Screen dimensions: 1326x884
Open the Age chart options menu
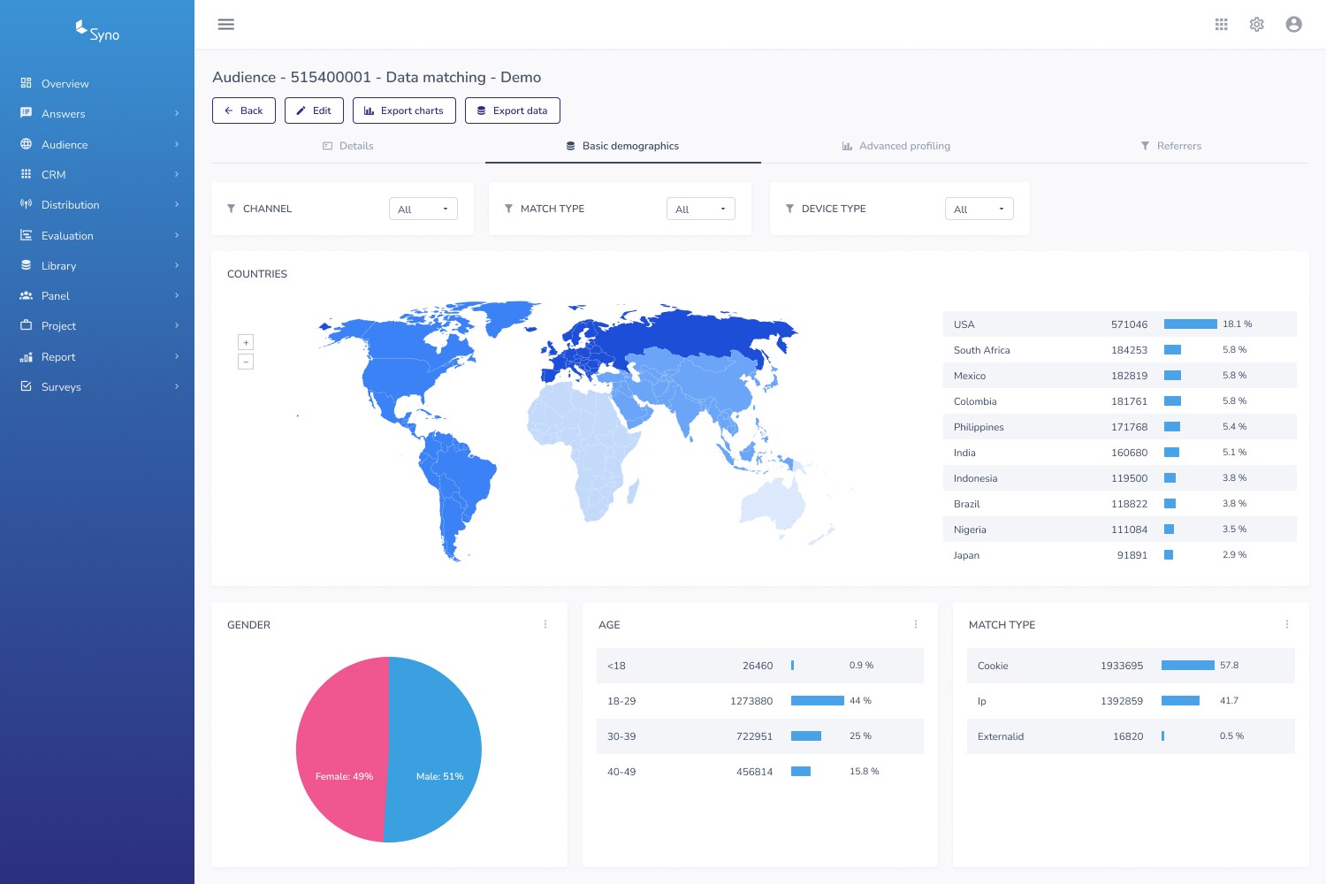[916, 624]
